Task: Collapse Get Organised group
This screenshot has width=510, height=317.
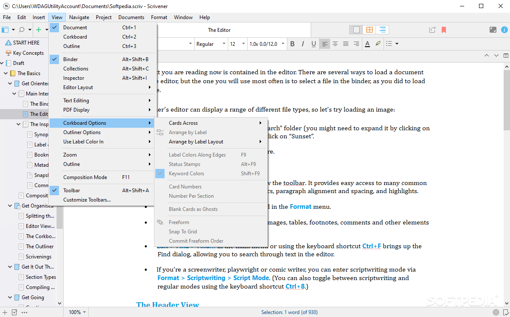Action: click(x=10, y=206)
